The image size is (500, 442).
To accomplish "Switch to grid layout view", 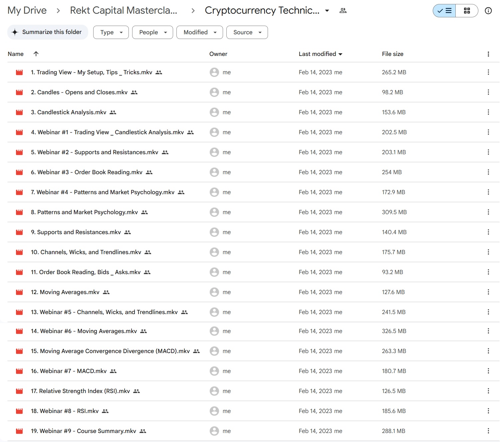I will (x=467, y=11).
